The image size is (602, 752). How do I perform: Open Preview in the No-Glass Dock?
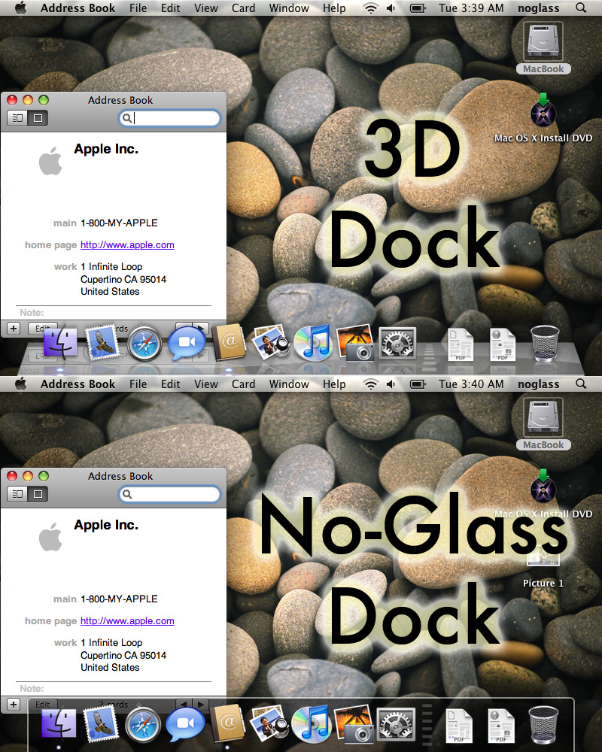[269, 722]
